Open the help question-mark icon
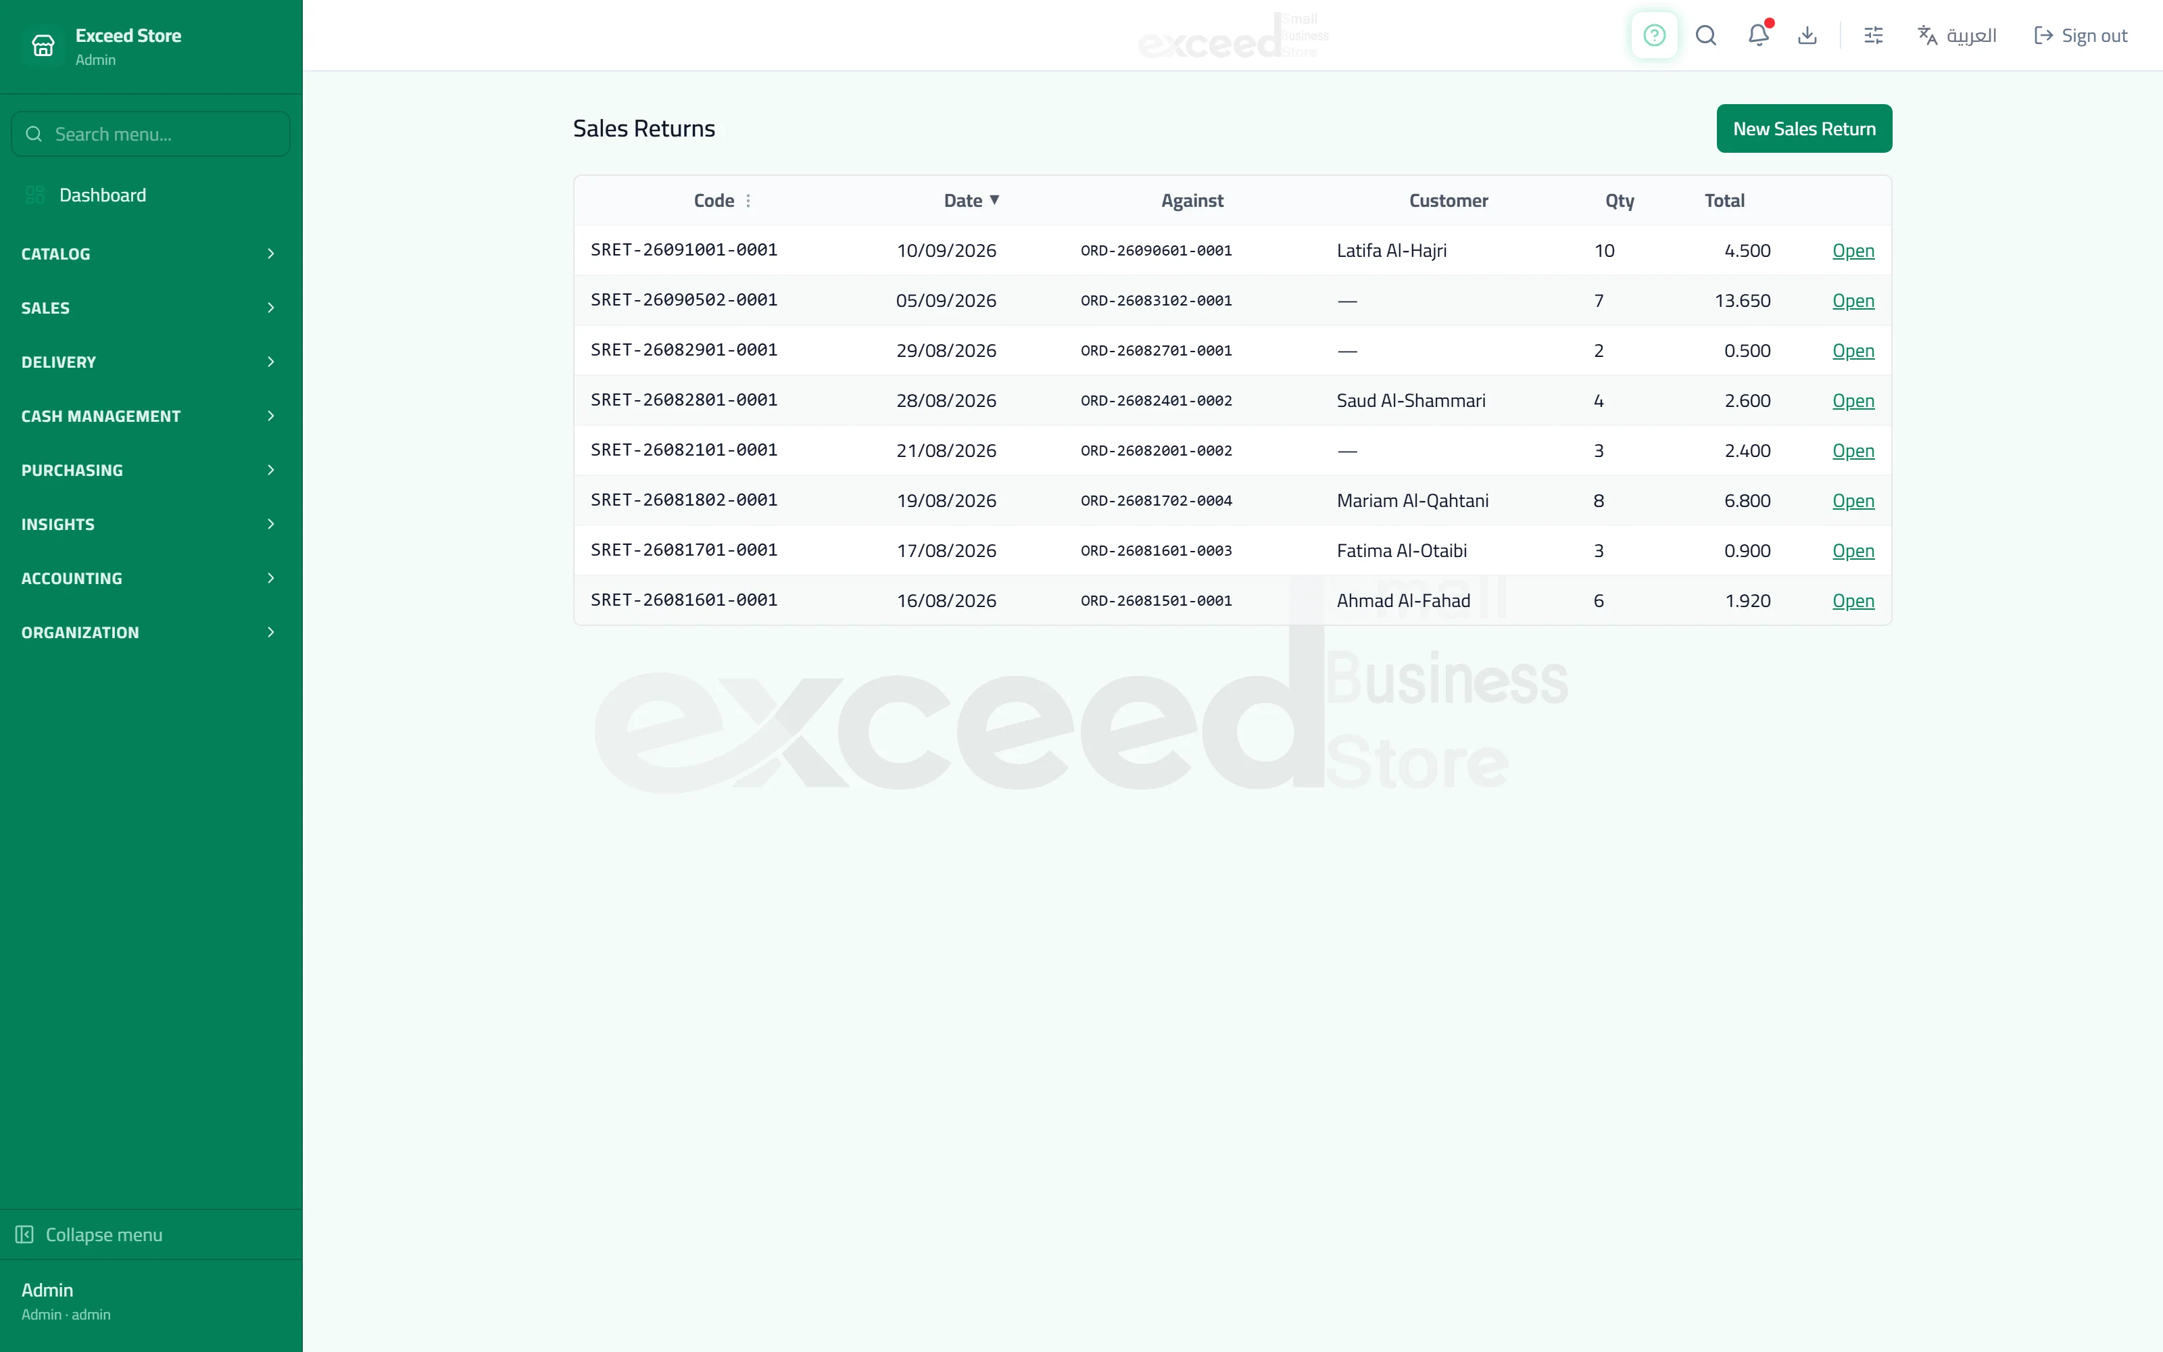The height and width of the screenshot is (1352, 2163). (1653, 36)
